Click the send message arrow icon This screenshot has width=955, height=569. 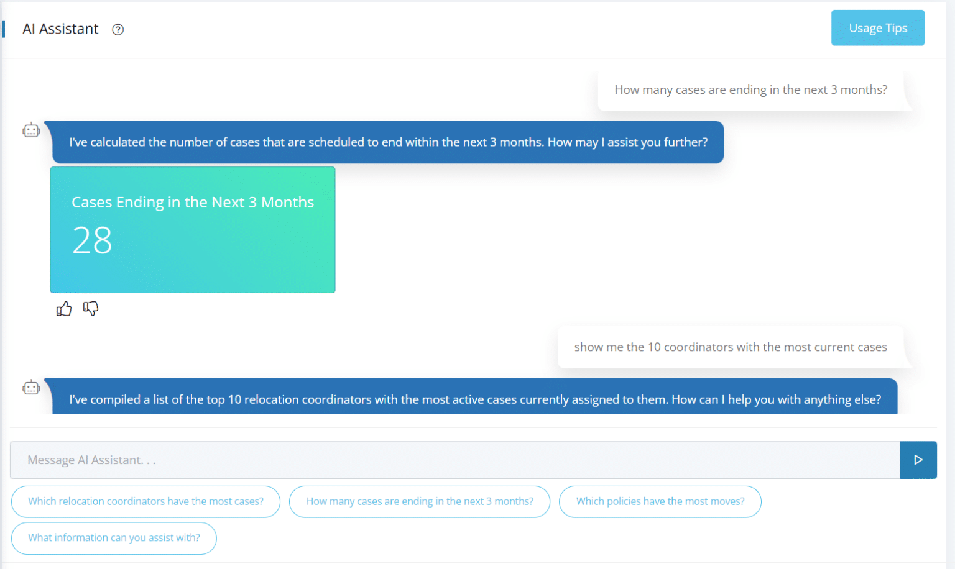point(918,460)
